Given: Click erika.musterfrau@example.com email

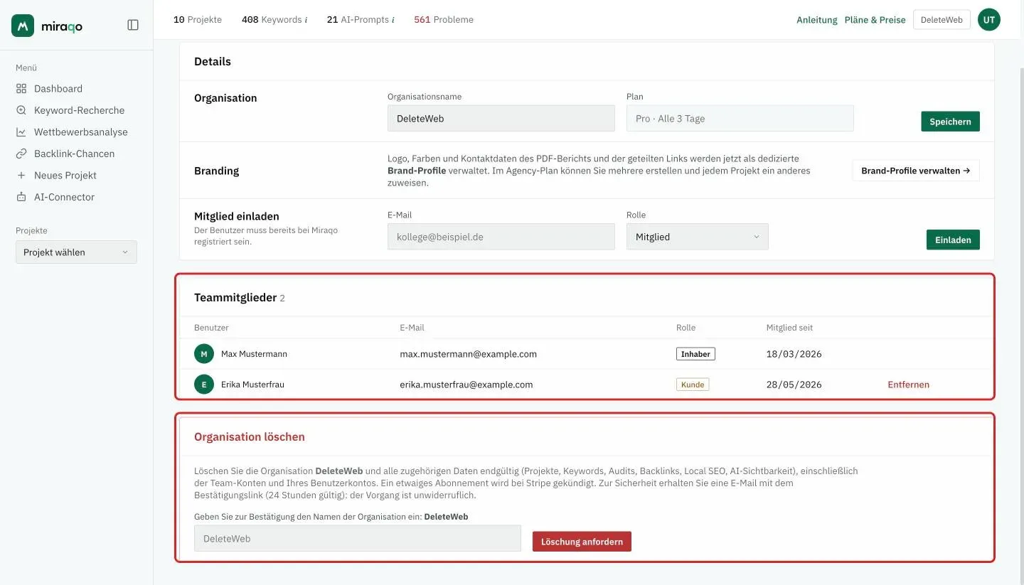Looking at the screenshot, I should (x=466, y=385).
